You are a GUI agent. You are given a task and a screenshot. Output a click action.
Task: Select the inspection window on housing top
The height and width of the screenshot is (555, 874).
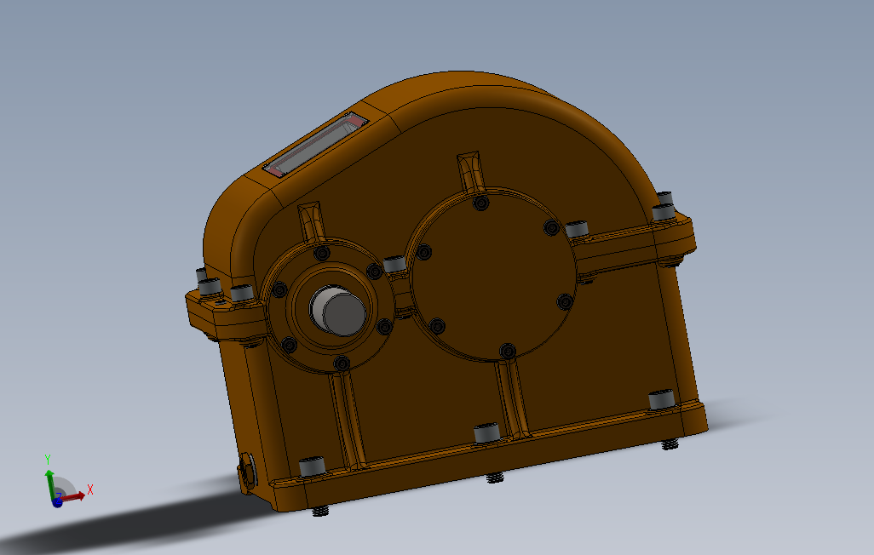(x=316, y=145)
